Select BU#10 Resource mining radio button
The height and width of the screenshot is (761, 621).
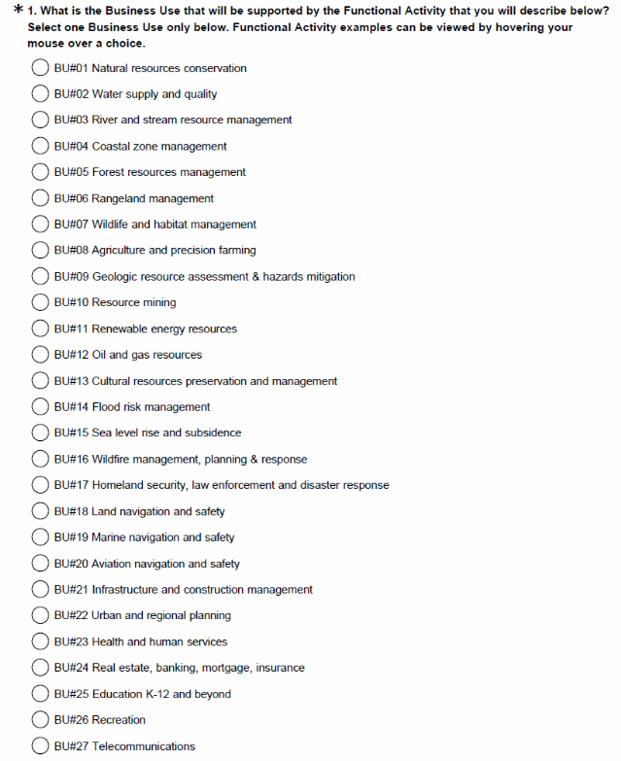(41, 303)
